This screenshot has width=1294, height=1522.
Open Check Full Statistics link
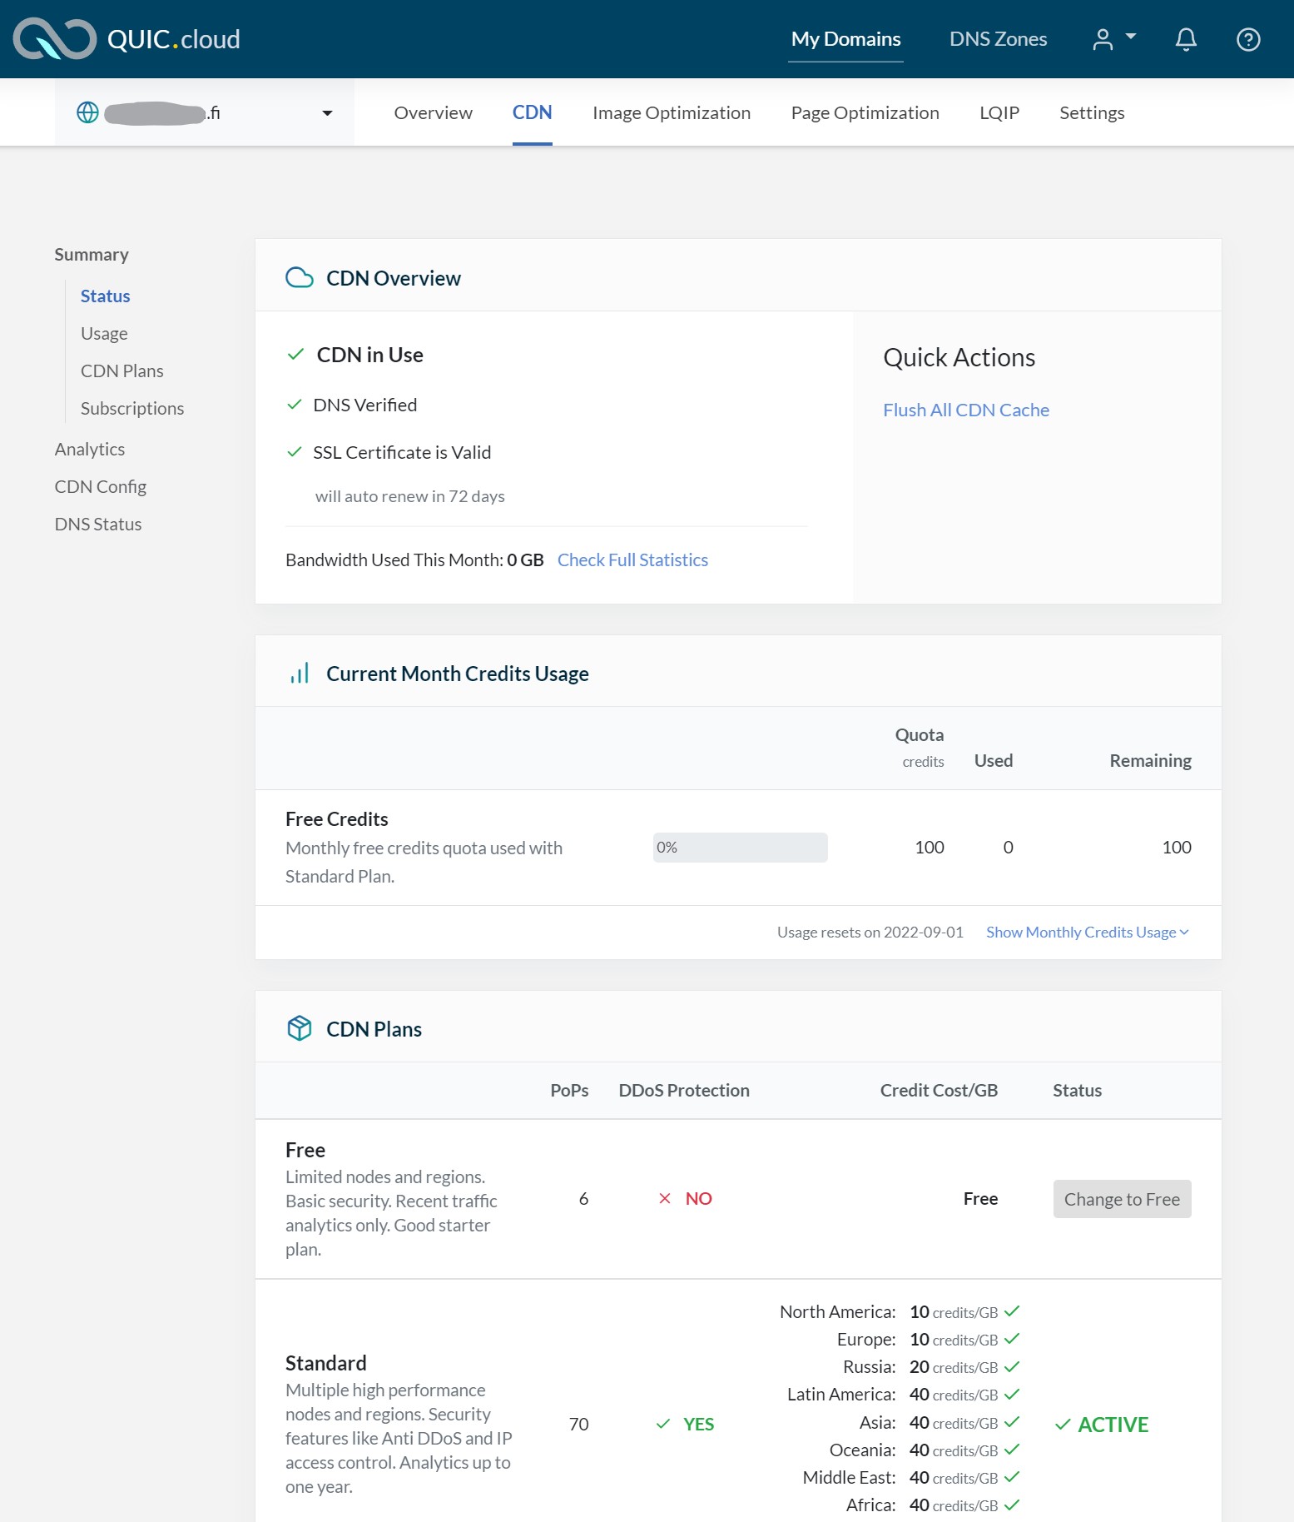[x=632, y=560]
